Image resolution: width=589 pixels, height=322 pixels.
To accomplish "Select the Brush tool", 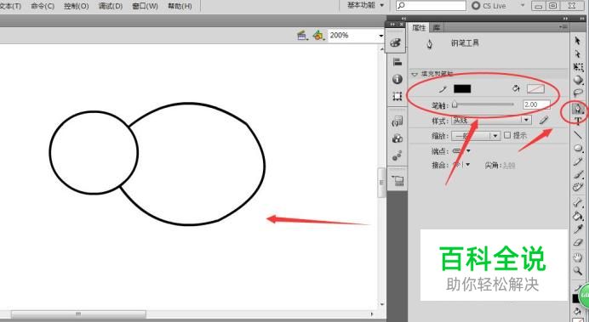I will pos(578,175).
